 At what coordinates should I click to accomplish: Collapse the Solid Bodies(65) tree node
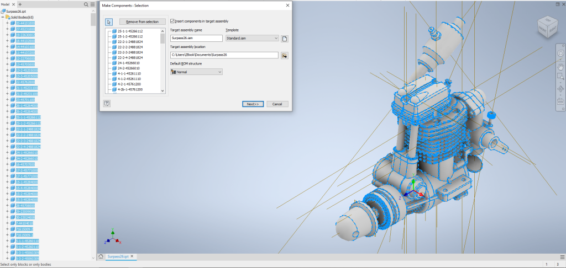[x=3, y=17]
